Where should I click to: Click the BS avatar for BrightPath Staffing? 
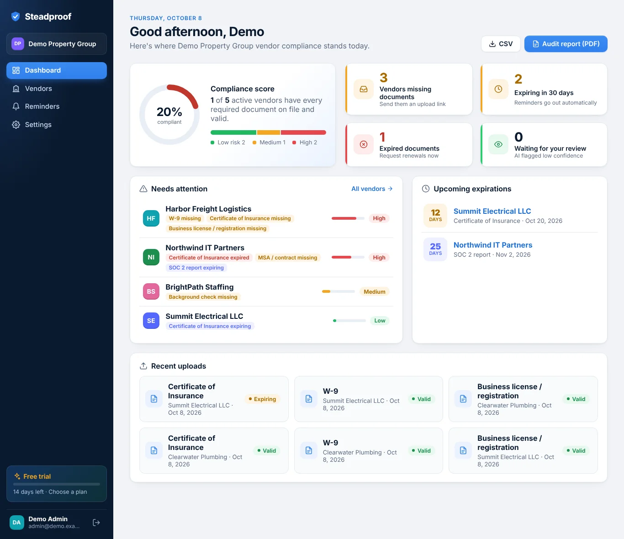[x=151, y=291]
